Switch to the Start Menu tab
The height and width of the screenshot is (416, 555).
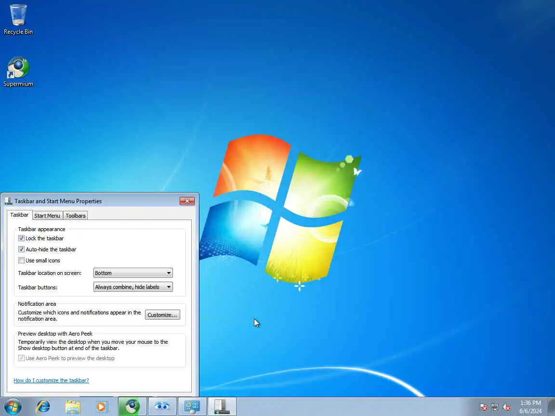click(47, 216)
